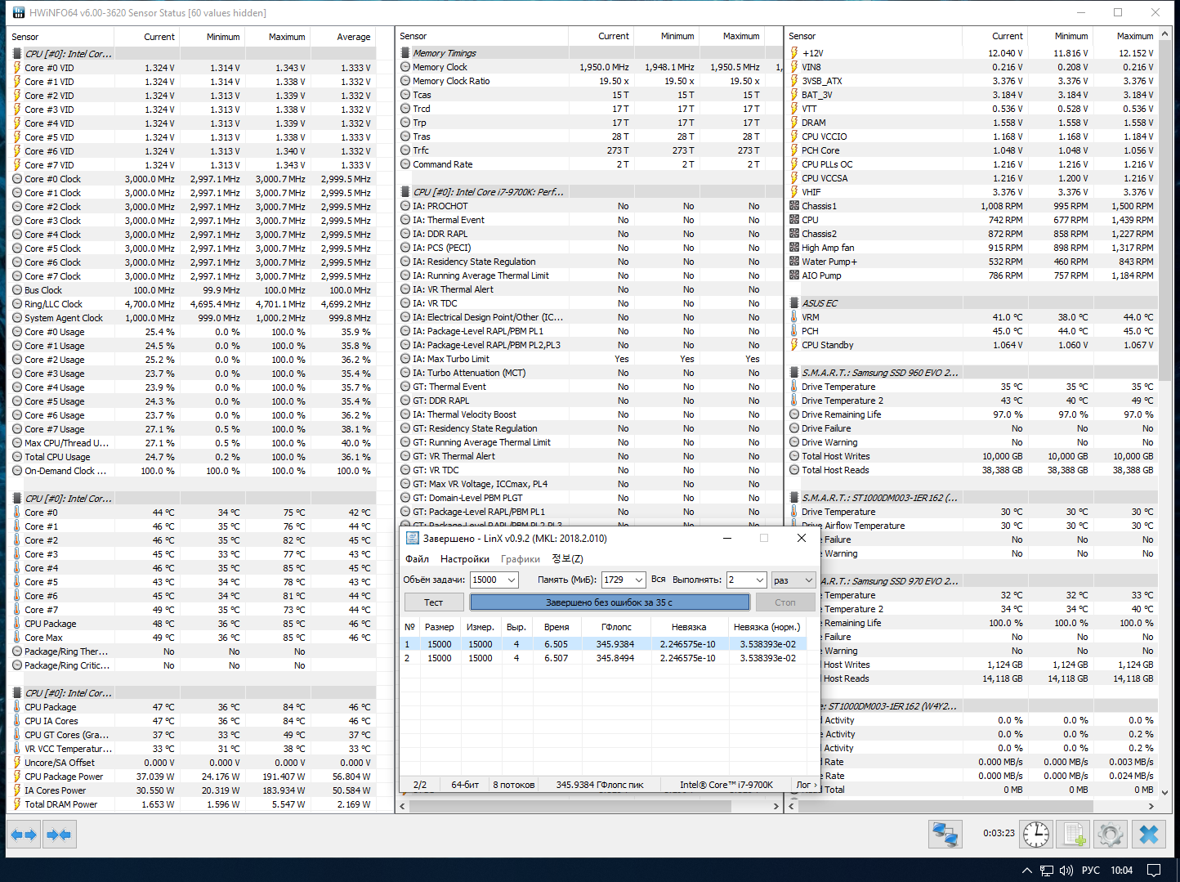Select LinX result row 345.8494

[x=603, y=658]
